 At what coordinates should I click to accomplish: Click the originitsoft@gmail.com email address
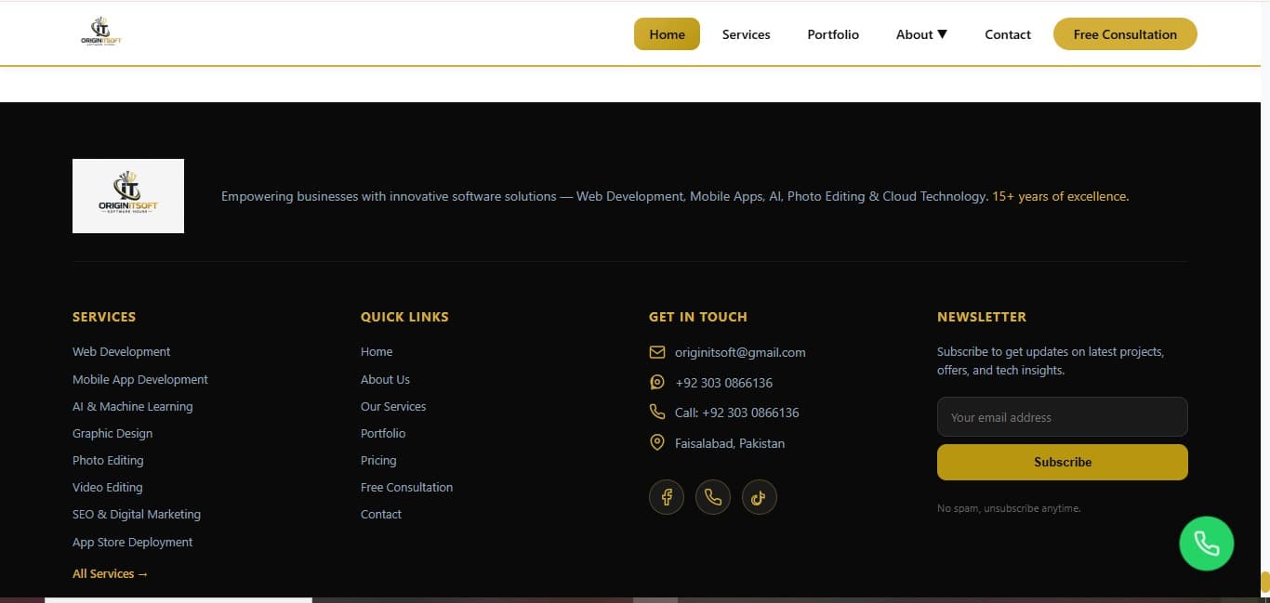740,352
